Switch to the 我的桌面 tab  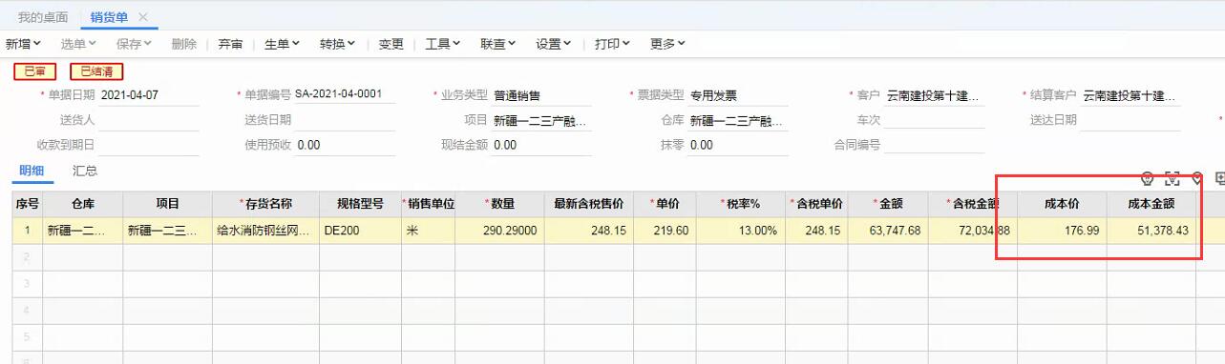43,17
